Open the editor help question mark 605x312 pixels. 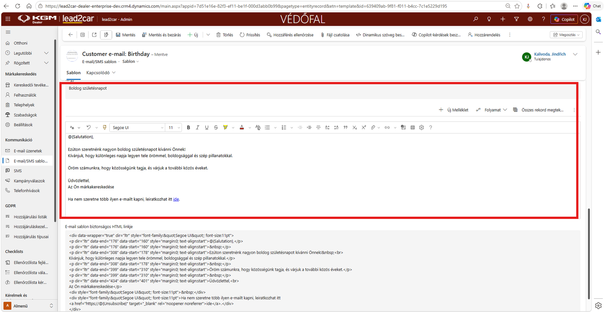coord(431,127)
